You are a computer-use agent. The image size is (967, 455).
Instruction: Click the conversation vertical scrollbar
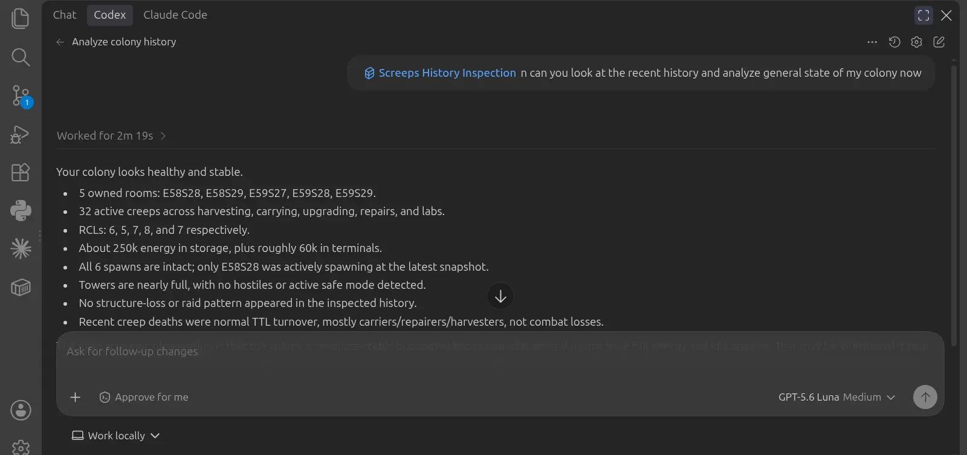[x=954, y=205]
